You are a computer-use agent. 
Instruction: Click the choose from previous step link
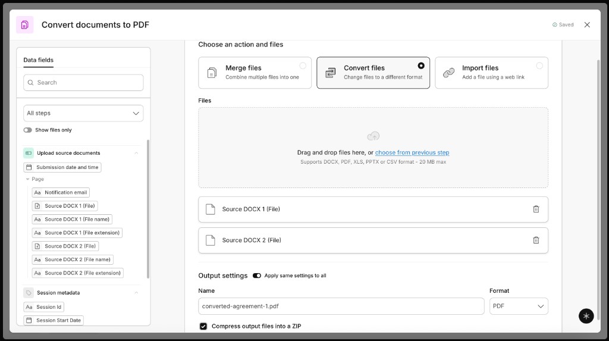[412, 152]
